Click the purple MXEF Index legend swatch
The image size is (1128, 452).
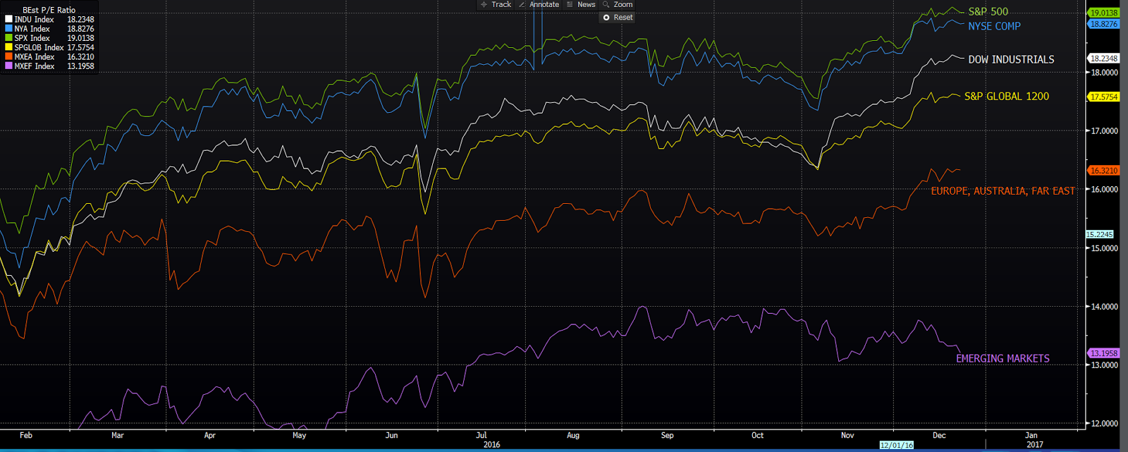8,66
